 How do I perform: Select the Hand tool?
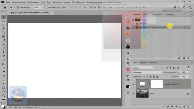click(4, 92)
